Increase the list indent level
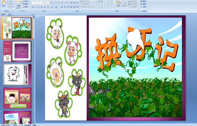This screenshot has height=126, width=197. [x=74, y=3]
